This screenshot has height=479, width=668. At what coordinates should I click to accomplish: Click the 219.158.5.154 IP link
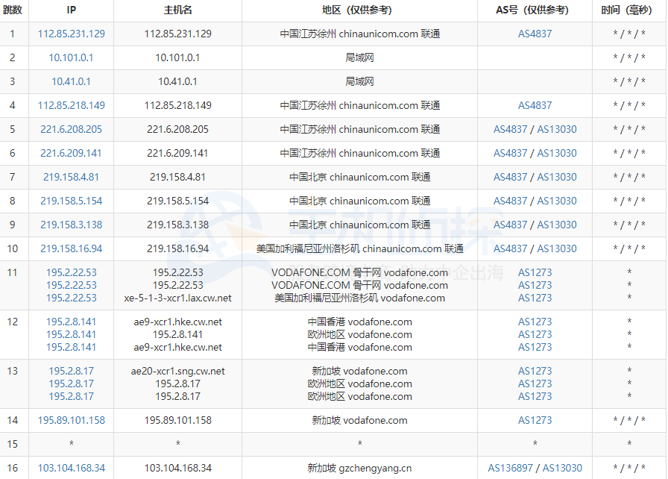pyautogui.click(x=71, y=201)
